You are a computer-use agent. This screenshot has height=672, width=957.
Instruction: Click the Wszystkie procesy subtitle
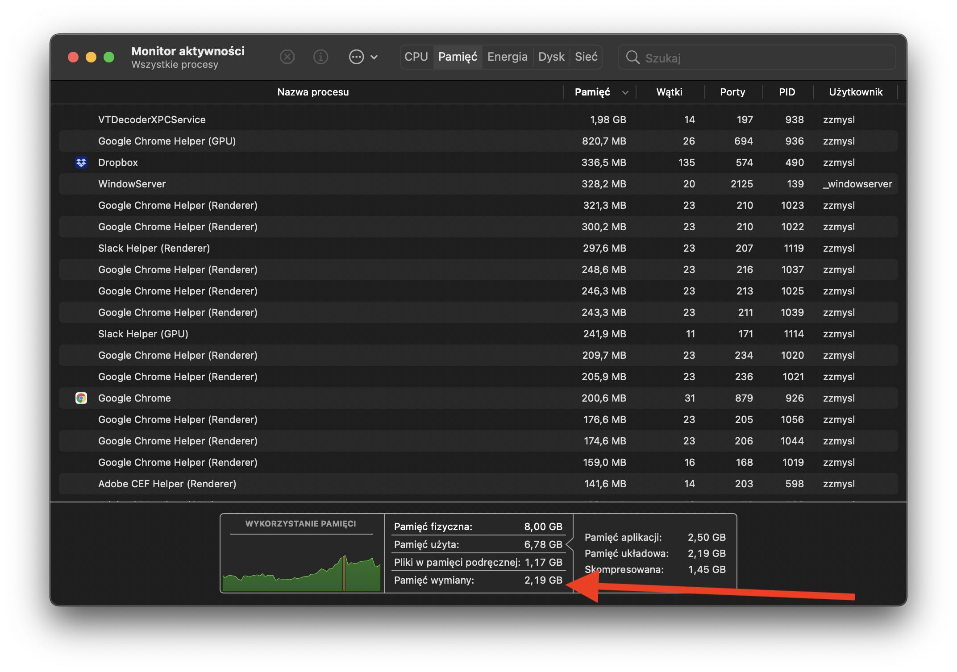175,65
